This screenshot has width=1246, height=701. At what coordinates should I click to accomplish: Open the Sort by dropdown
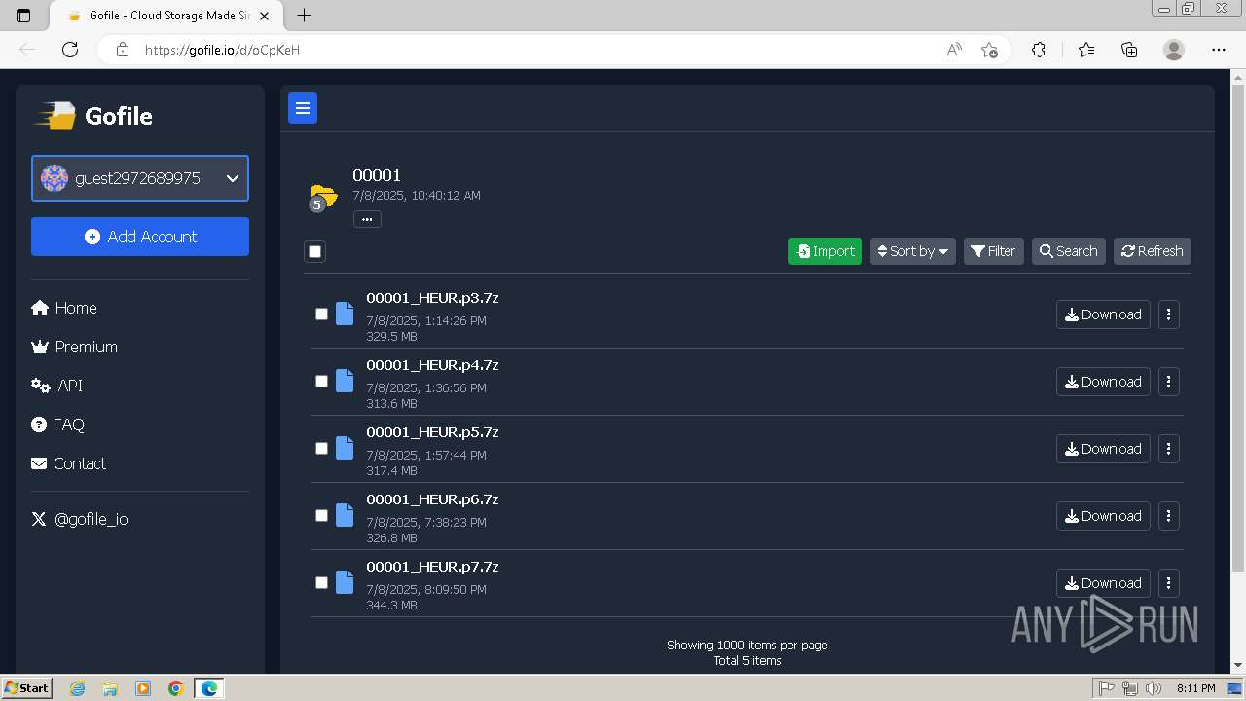pos(913,251)
